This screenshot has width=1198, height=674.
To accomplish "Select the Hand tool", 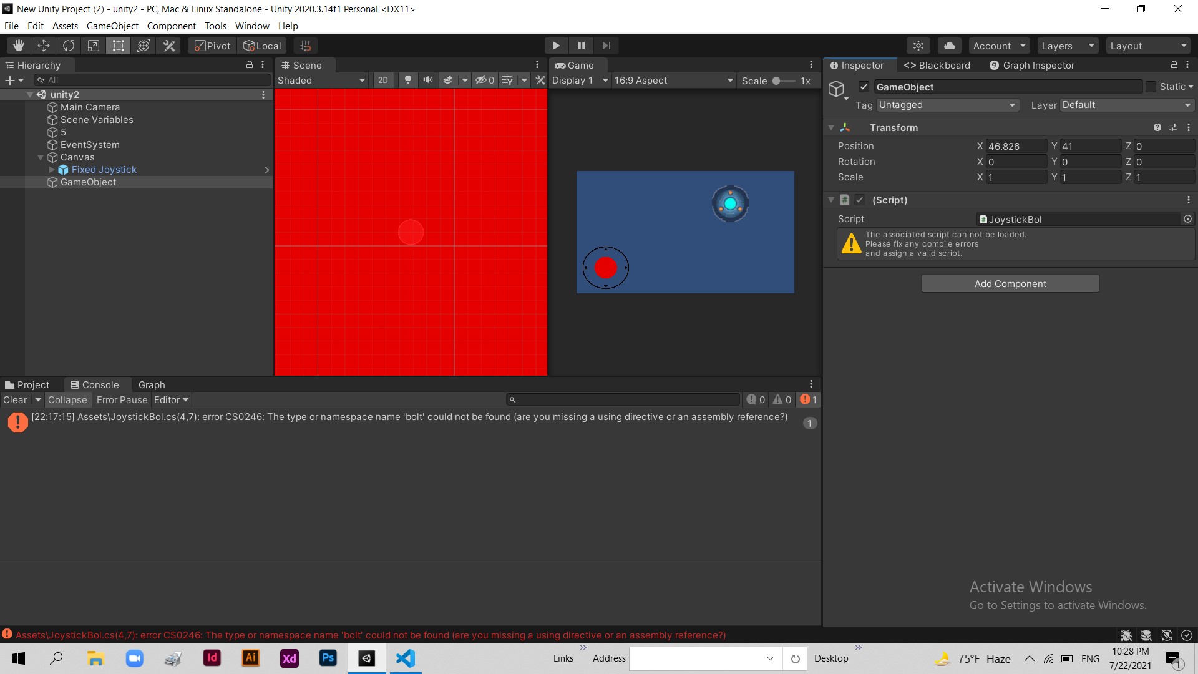I will (x=19, y=46).
